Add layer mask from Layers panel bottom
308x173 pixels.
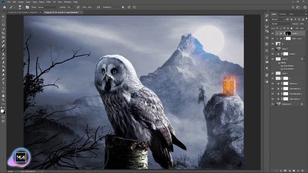[285, 171]
